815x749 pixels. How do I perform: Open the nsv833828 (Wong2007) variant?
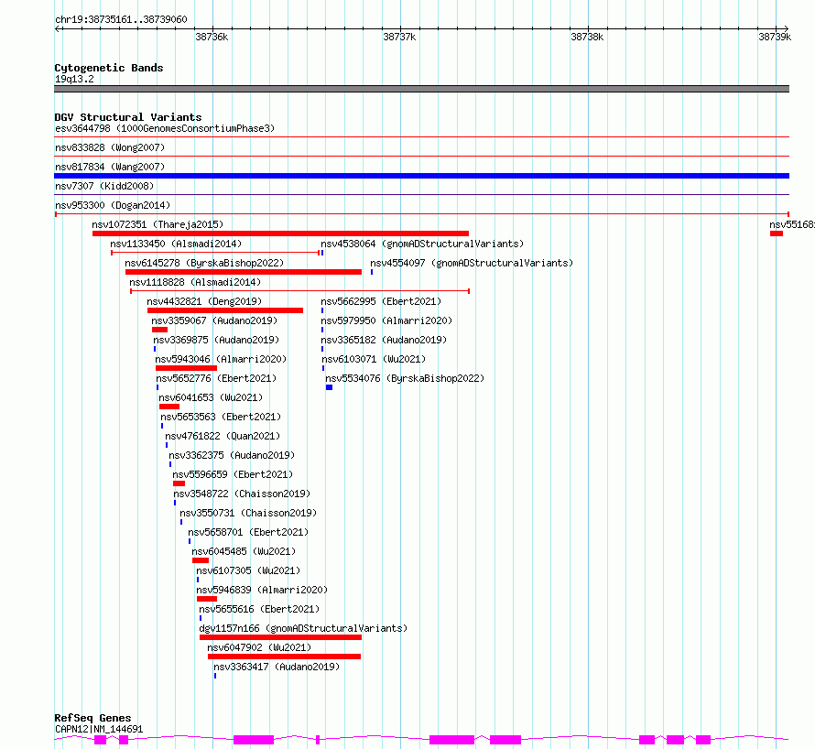pos(110,147)
